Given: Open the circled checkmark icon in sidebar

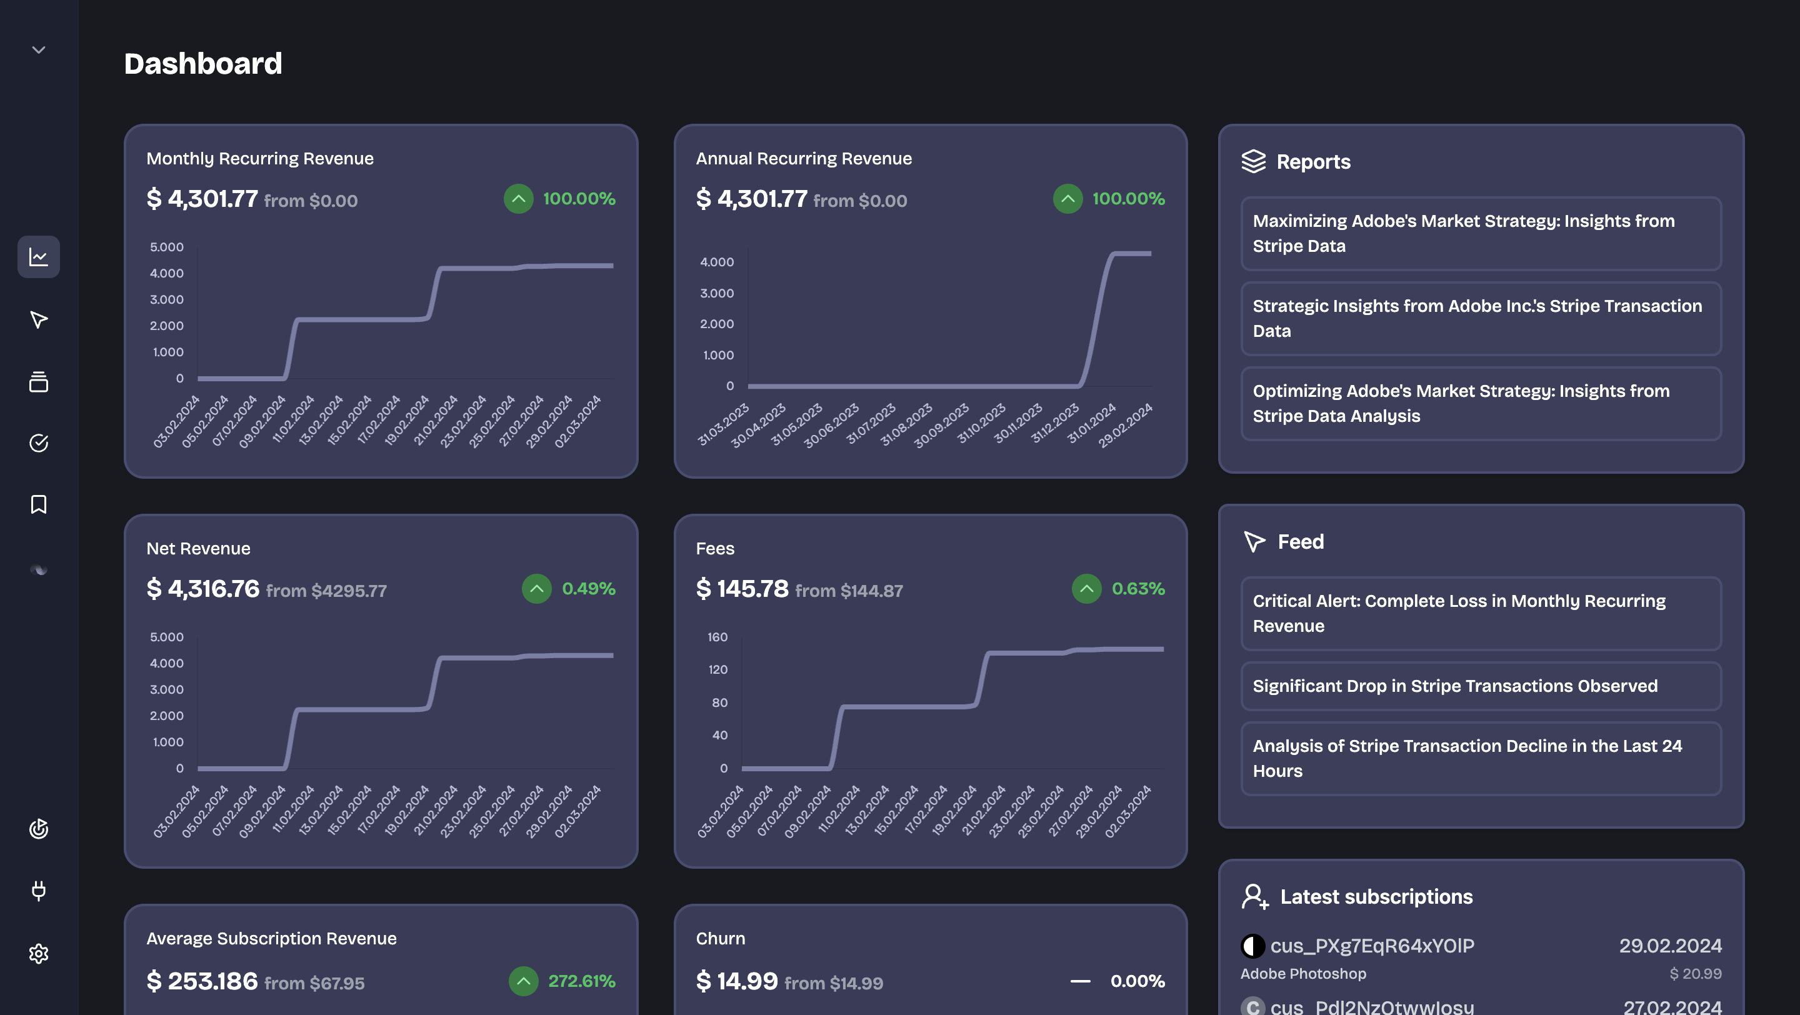Looking at the screenshot, I should click(x=38, y=443).
